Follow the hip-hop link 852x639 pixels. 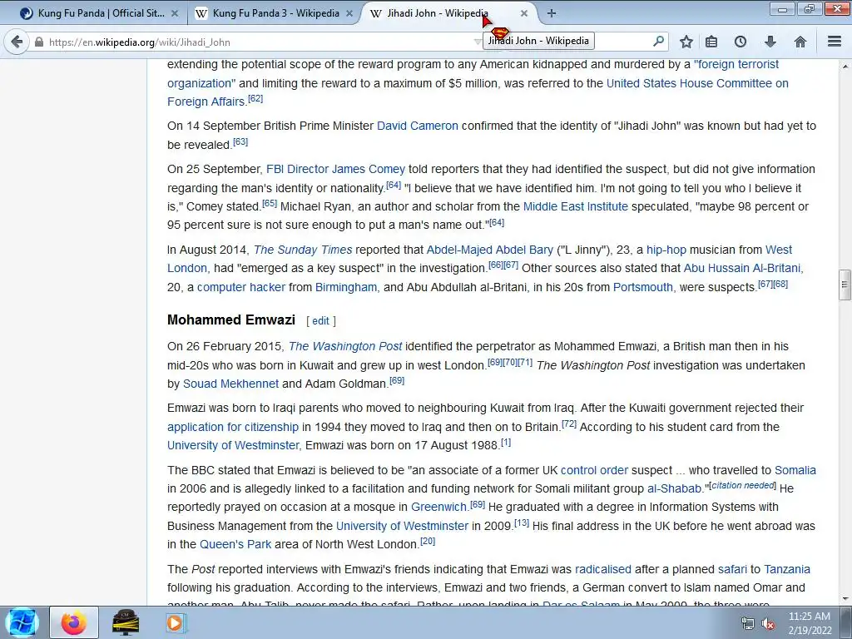point(666,250)
